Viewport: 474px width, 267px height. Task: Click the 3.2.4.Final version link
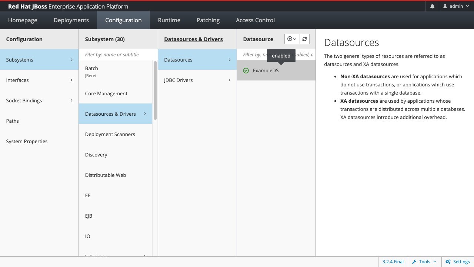point(393,262)
